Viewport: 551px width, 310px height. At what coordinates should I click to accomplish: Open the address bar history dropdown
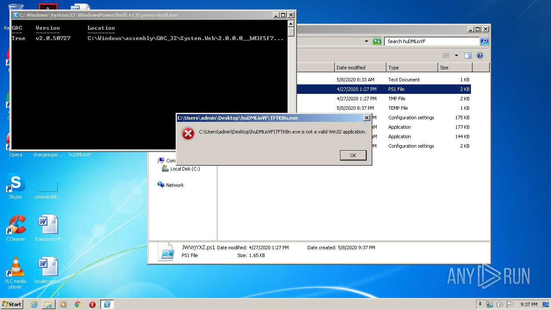pyautogui.click(x=366, y=41)
